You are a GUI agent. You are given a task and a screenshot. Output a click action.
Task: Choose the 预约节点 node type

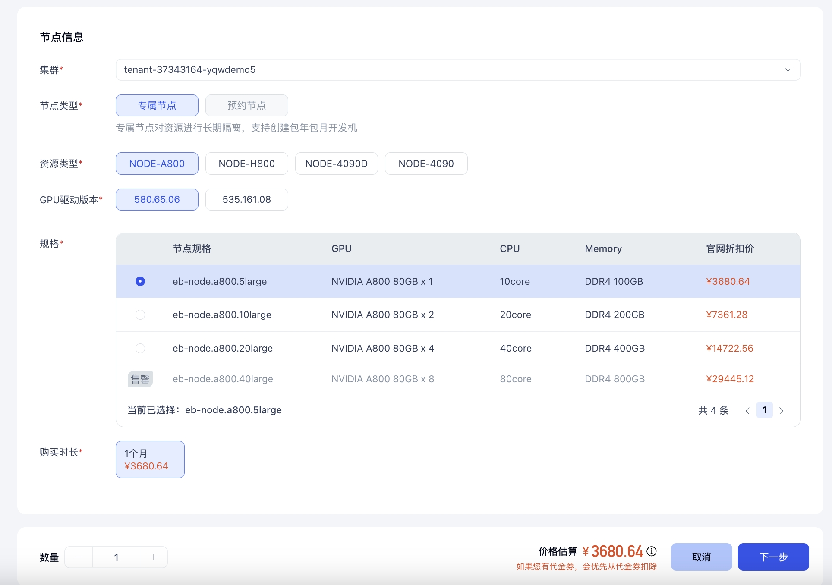point(246,105)
